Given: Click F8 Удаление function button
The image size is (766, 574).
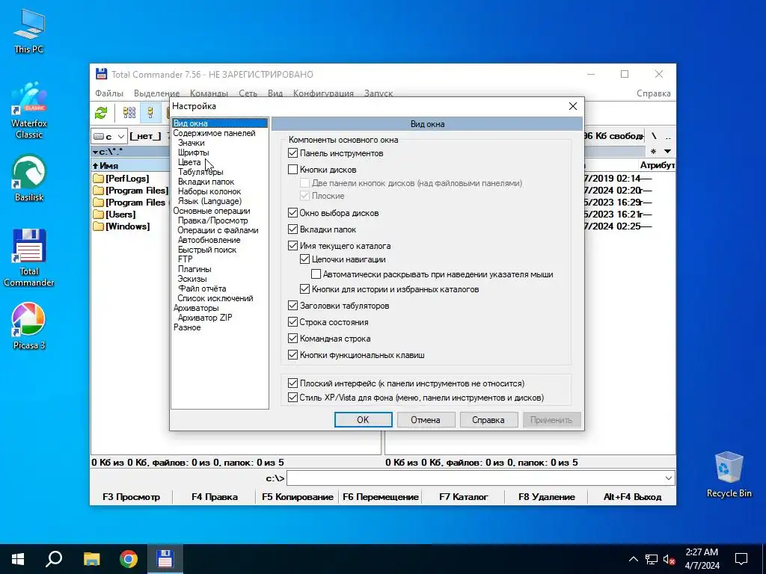Looking at the screenshot, I should click(x=547, y=497).
